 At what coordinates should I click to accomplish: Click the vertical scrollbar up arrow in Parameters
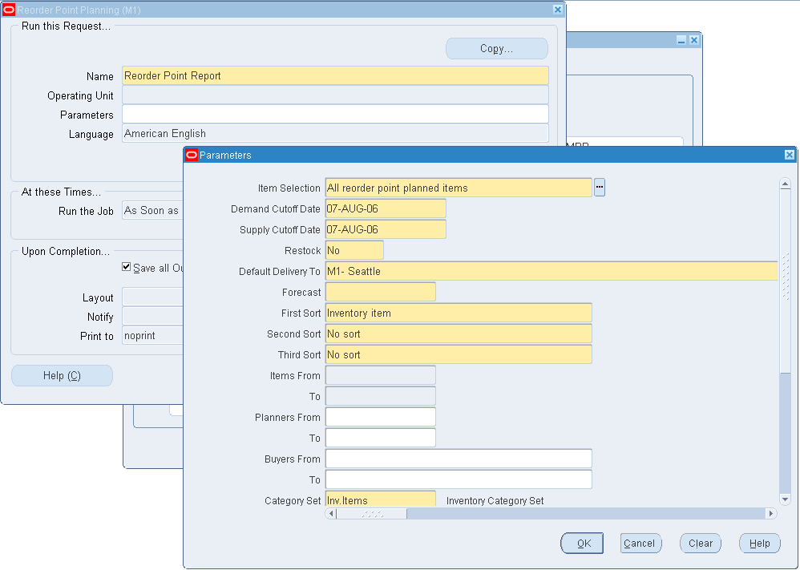786,184
